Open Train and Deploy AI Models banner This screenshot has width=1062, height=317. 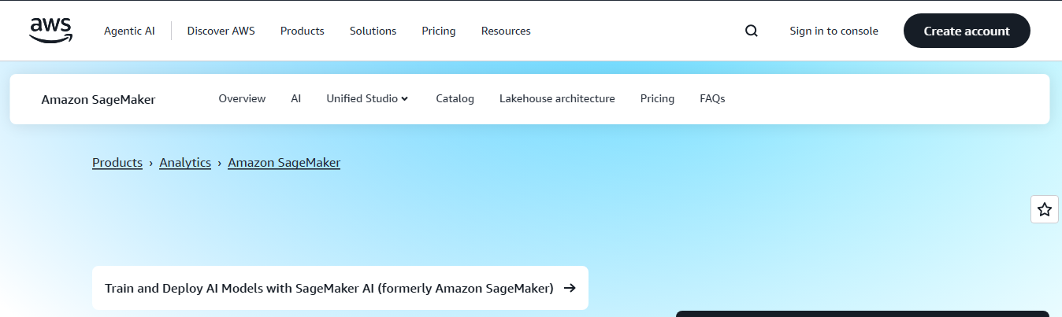coord(340,288)
